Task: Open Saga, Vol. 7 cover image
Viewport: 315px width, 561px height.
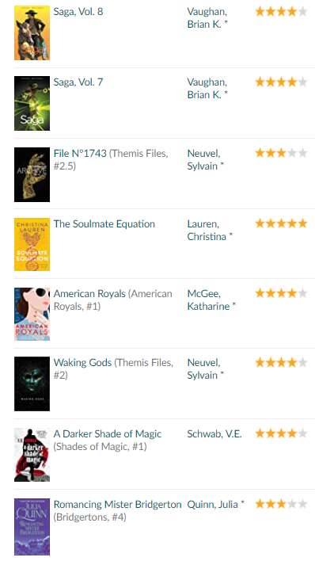Action: pyautogui.click(x=32, y=103)
